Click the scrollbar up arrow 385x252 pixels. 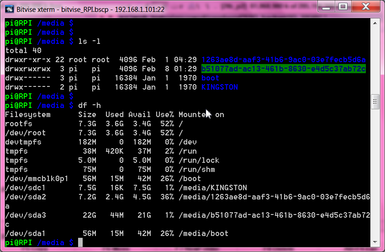pos(374,23)
